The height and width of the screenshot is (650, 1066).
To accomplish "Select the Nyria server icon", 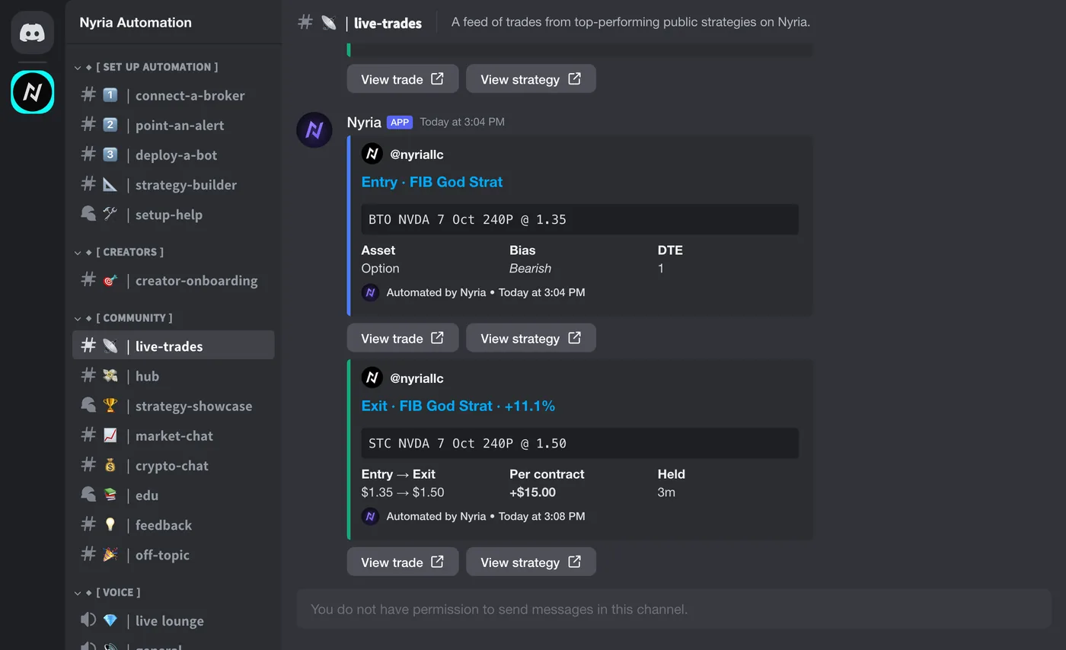I will (32, 92).
